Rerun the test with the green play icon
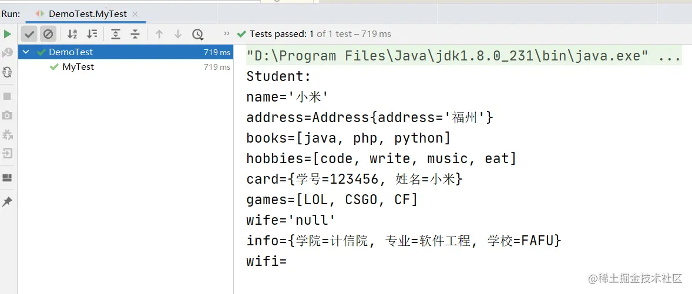The image size is (692, 294). pyautogui.click(x=7, y=34)
